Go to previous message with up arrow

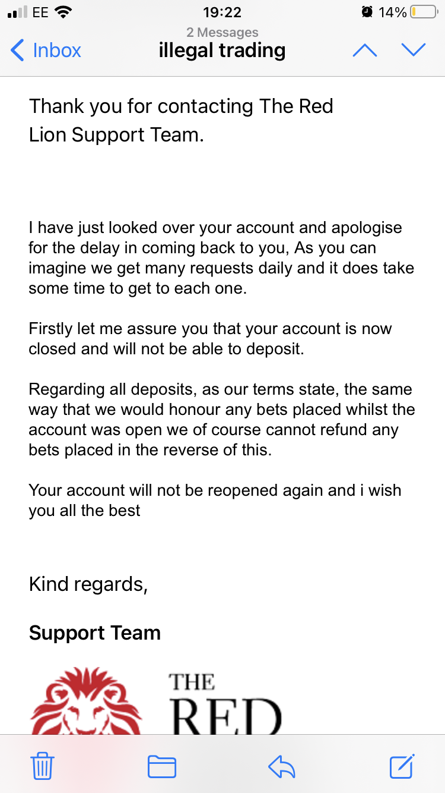tap(364, 51)
